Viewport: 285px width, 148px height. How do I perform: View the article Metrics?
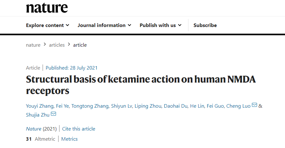(69, 139)
